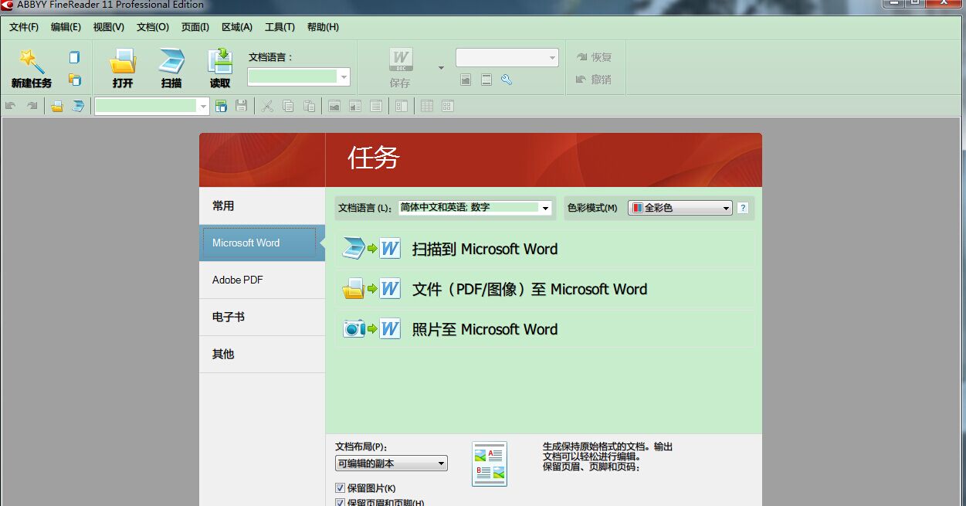Click the small redo arrow in second toolbar
The image size is (966, 506).
(32, 106)
